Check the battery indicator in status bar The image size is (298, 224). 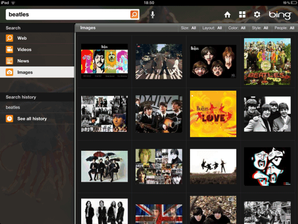(293, 3)
